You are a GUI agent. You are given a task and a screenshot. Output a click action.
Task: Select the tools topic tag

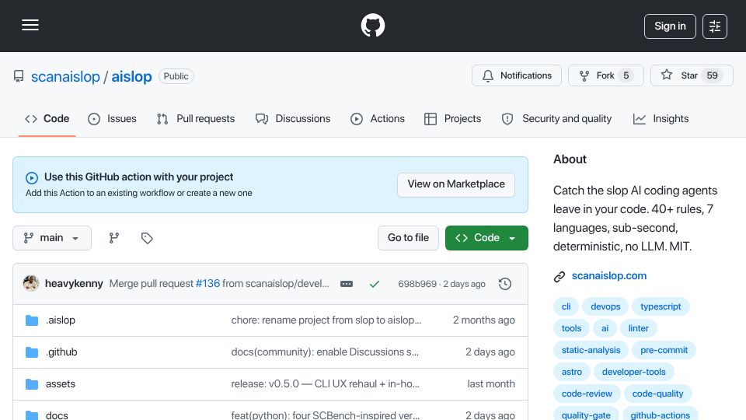571,328
